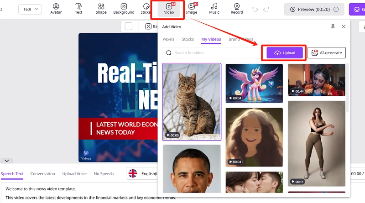Select the kissing couple video thumbnail

[x=254, y=182]
